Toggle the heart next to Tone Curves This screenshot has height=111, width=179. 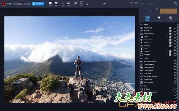[175, 82]
